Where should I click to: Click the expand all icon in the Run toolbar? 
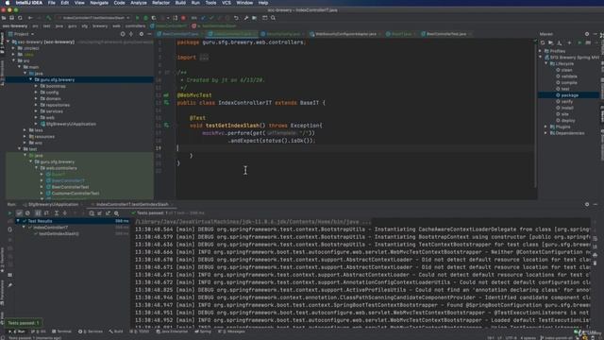click(57, 213)
